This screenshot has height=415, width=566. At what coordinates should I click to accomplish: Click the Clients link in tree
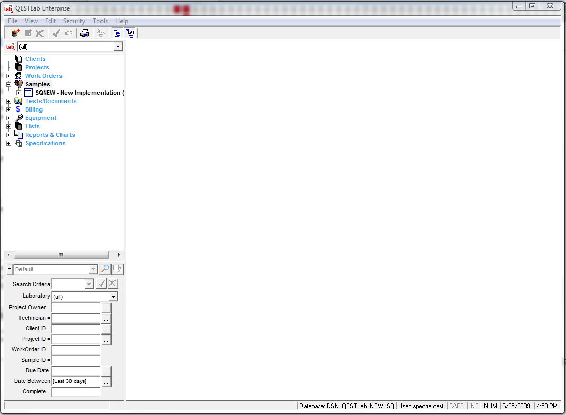point(35,59)
